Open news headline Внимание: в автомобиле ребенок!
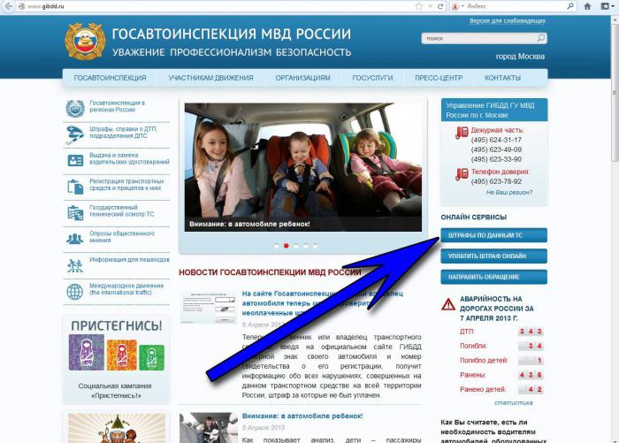The width and height of the screenshot is (619, 443). 302,416
